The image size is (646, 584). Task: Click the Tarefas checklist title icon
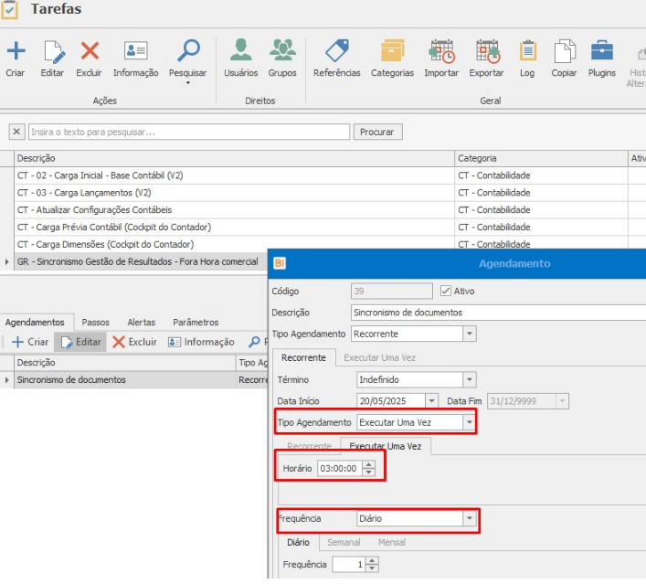[9, 9]
